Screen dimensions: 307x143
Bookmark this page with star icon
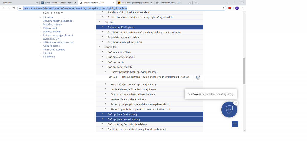coord(223,8)
